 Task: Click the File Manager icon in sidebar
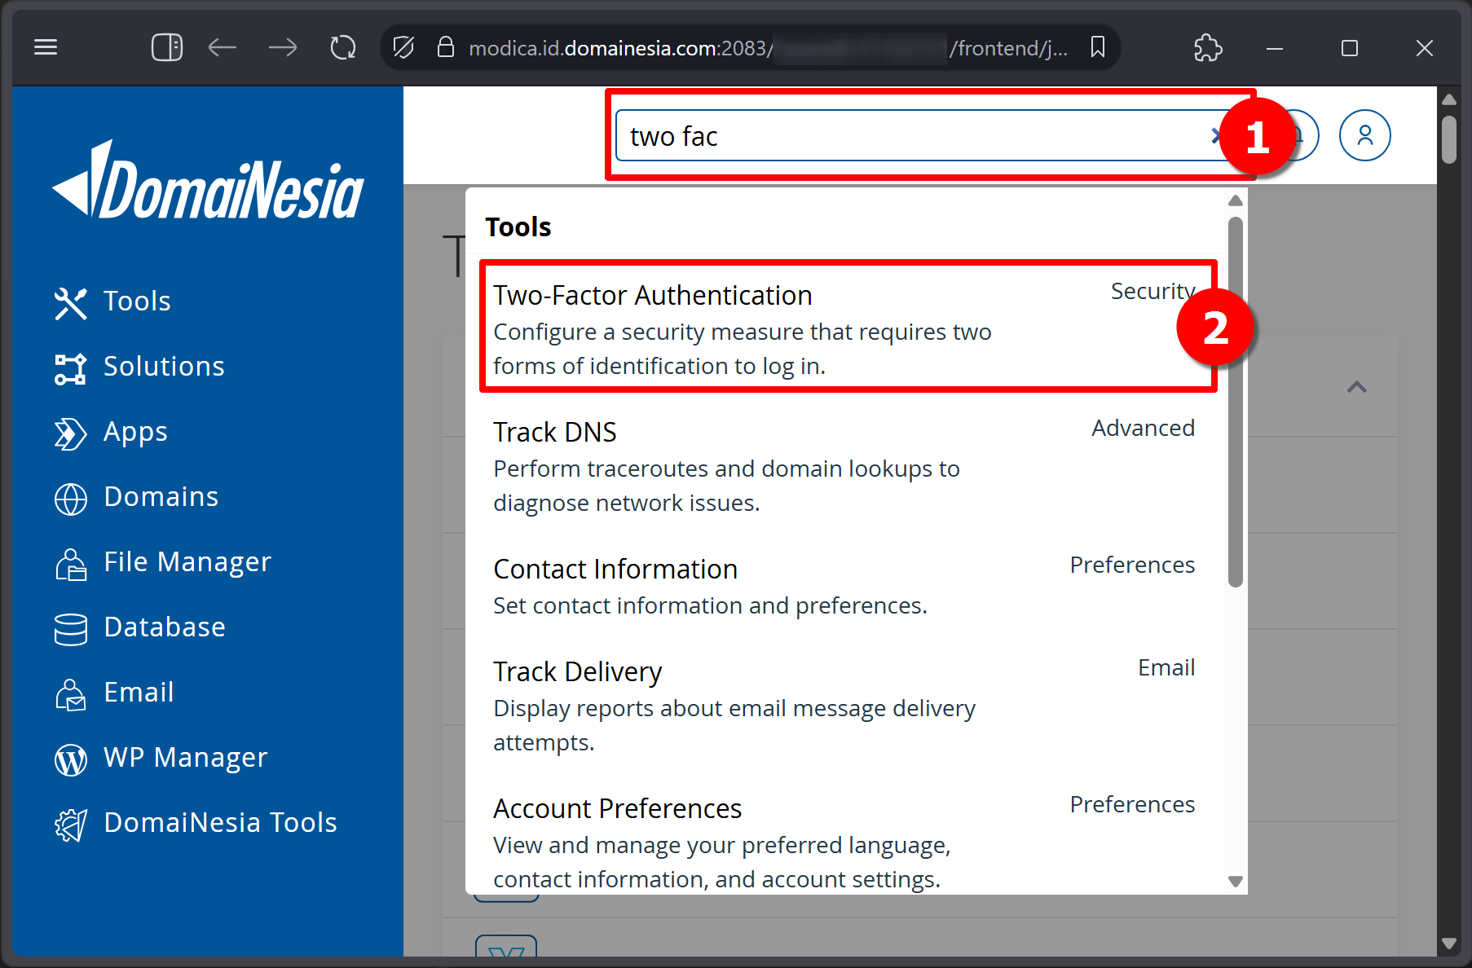pos(70,564)
